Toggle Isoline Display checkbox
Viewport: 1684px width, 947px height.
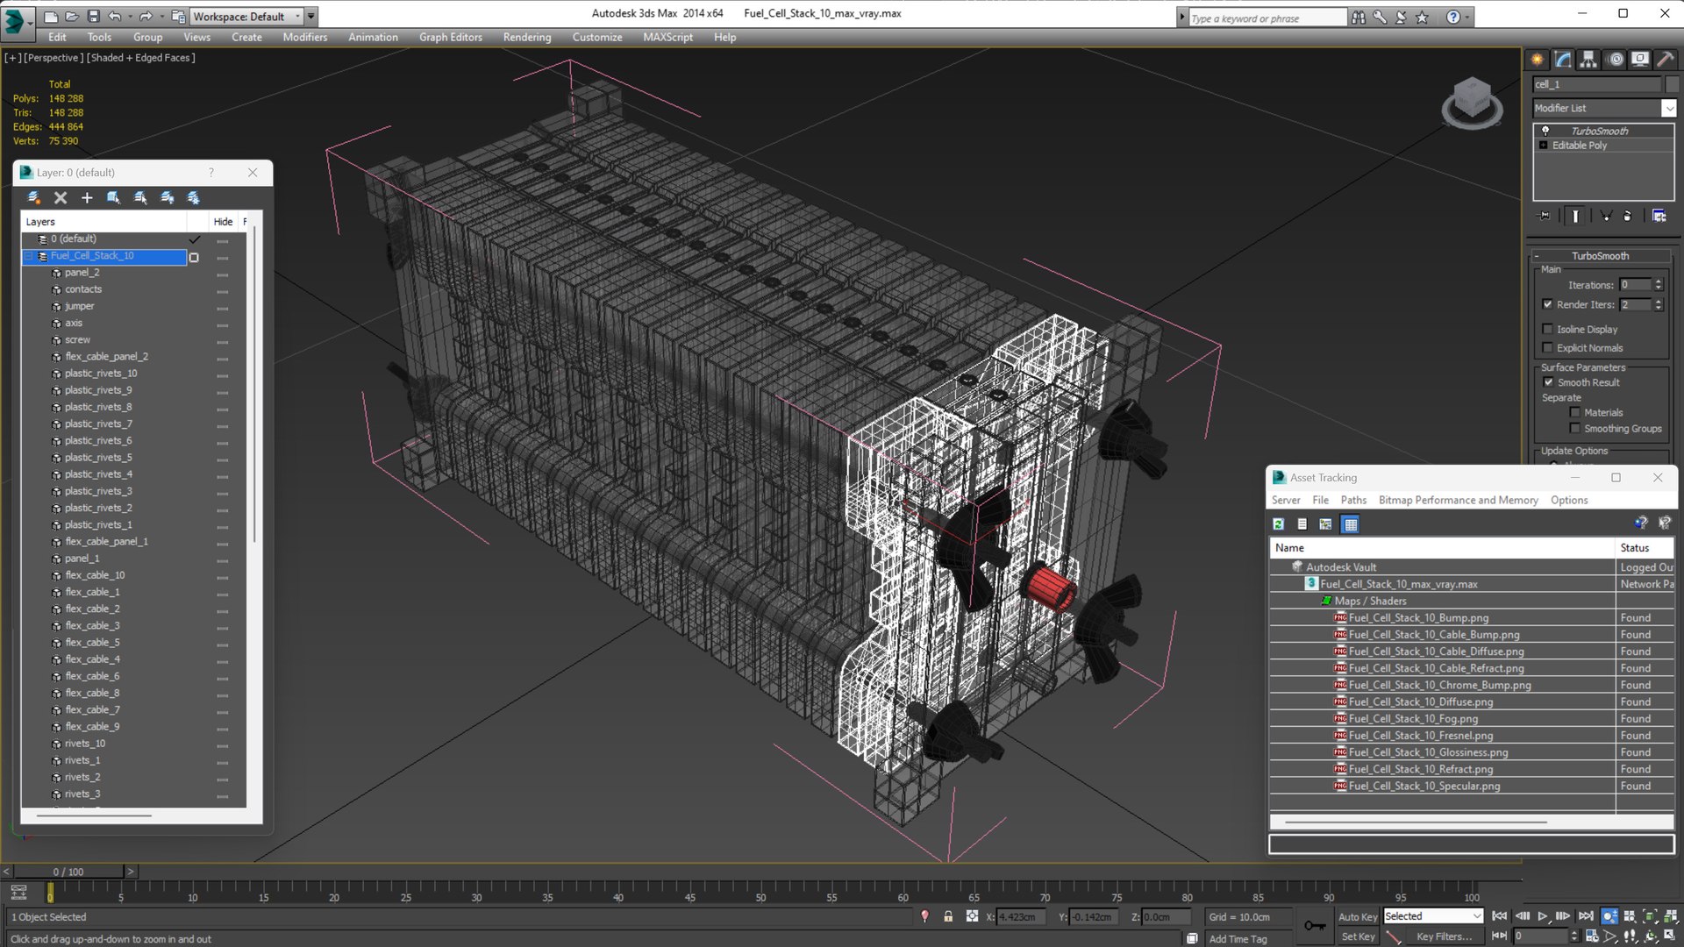pyautogui.click(x=1548, y=329)
